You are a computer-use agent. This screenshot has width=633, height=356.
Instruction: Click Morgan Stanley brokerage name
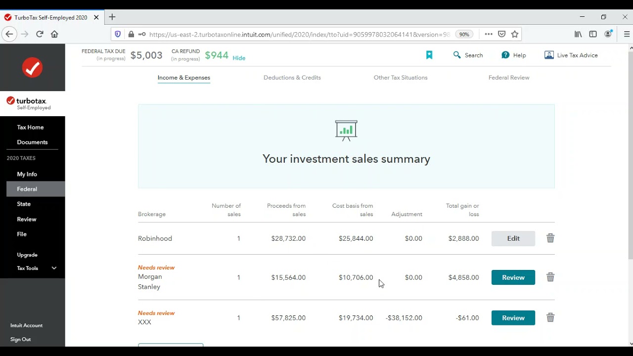150,281
